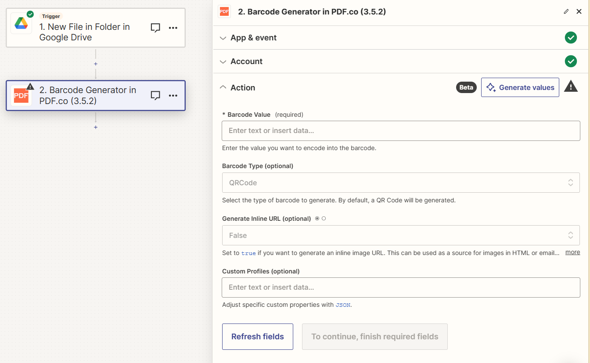Click the pencil icon to rename the step

566,11
